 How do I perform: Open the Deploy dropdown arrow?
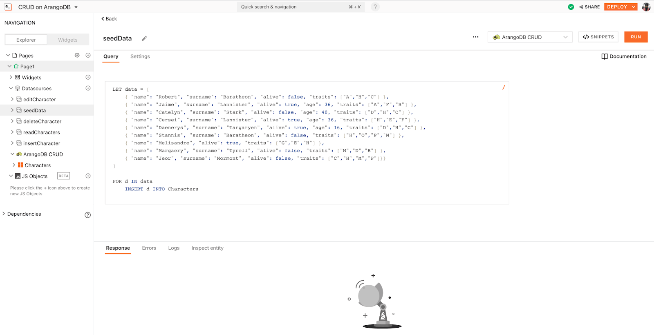point(633,7)
